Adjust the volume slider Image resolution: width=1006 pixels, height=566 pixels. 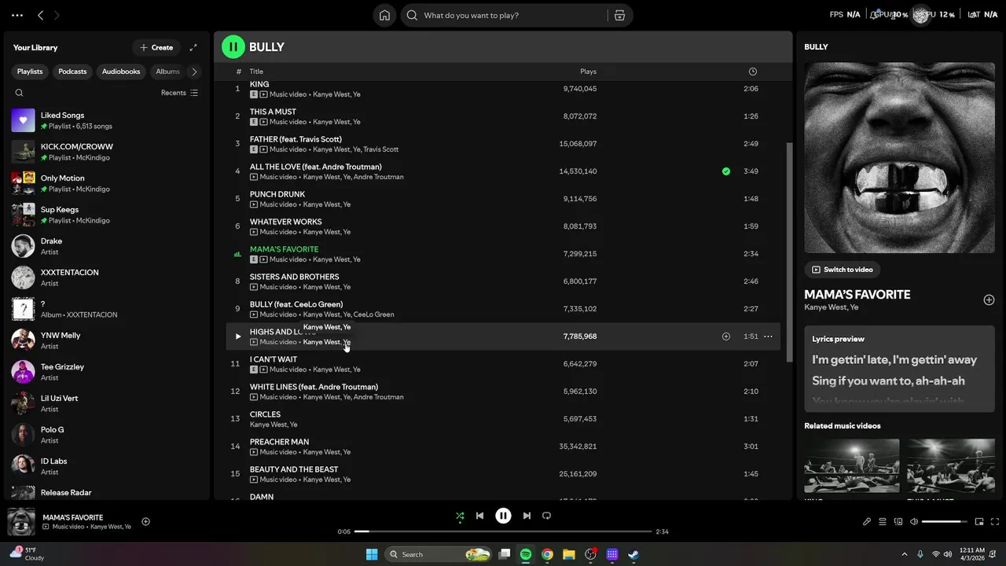coord(945,521)
